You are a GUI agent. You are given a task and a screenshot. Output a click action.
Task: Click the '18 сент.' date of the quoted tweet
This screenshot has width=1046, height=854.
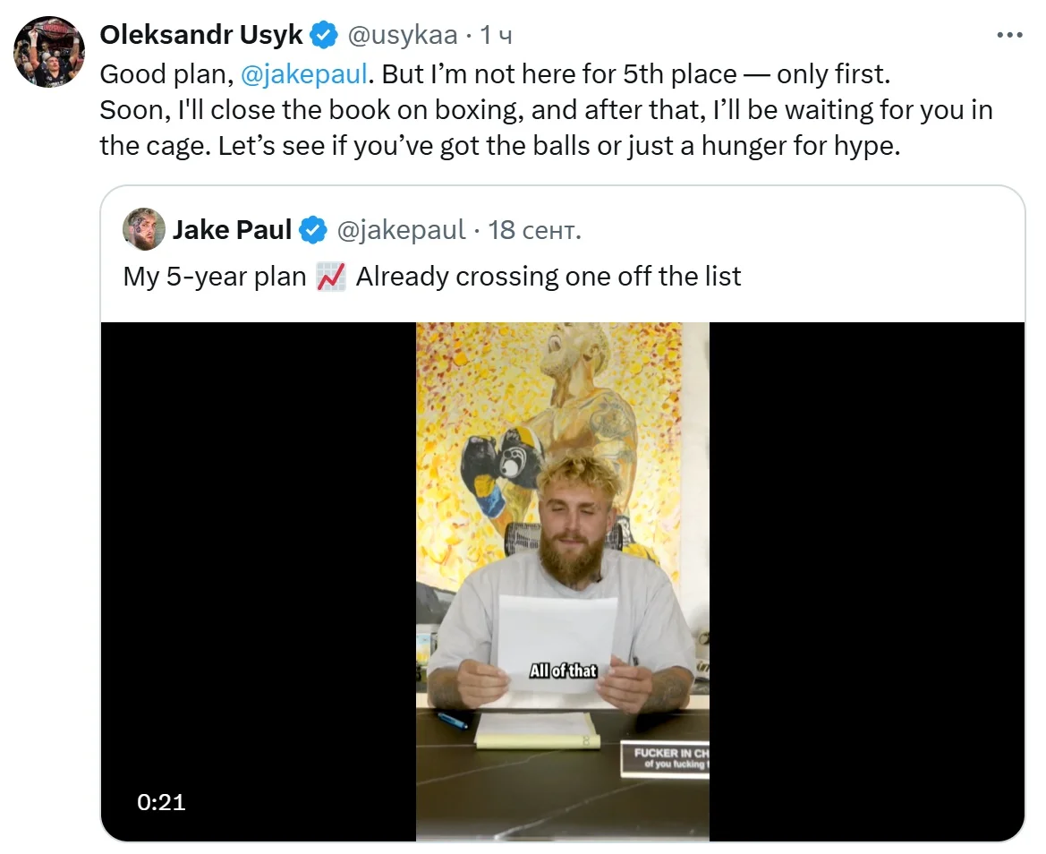[x=535, y=230]
